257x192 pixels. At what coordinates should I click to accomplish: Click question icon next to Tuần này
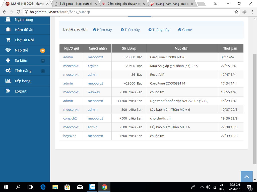coord(122,30)
